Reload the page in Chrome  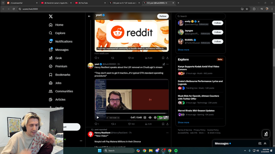(14, 9)
